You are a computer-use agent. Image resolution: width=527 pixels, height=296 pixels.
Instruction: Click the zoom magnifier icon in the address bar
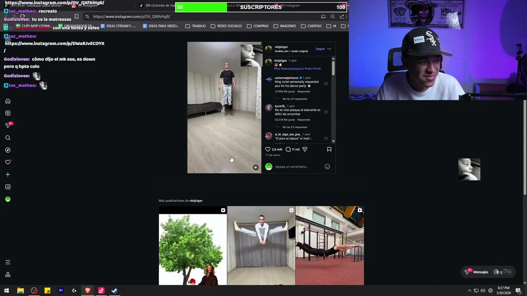click(333, 16)
